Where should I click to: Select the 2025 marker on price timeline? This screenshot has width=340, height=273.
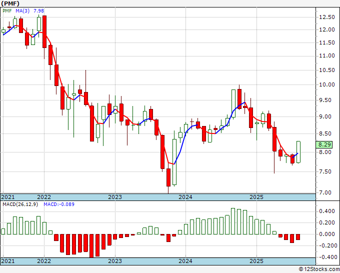256,197
